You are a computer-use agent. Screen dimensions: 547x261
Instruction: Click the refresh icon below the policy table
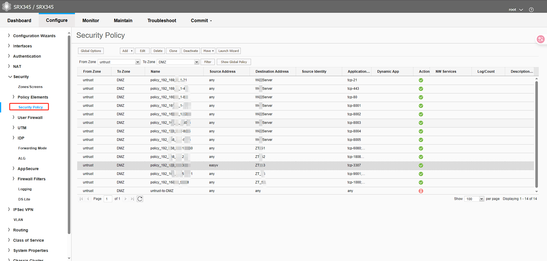pos(140,199)
